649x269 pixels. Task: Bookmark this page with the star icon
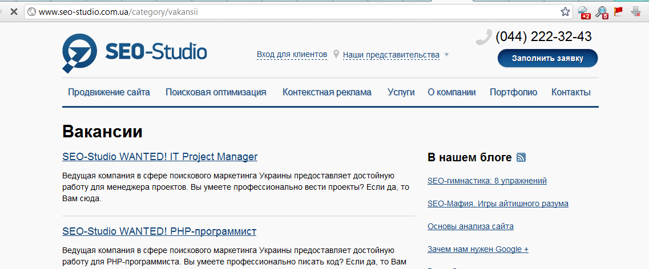tap(565, 11)
